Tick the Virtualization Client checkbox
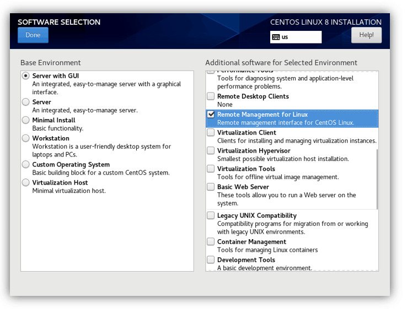The width and height of the screenshot is (407, 313). pos(211,132)
